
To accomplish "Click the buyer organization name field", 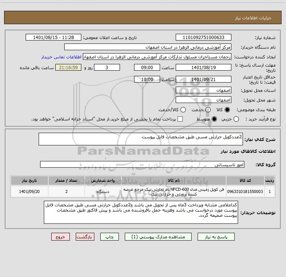I will click(148, 47).
